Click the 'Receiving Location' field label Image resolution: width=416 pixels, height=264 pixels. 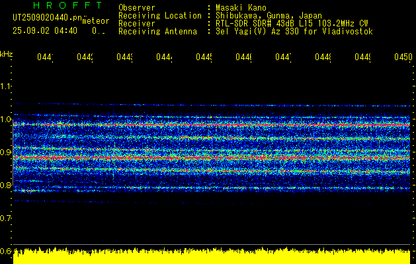point(160,16)
